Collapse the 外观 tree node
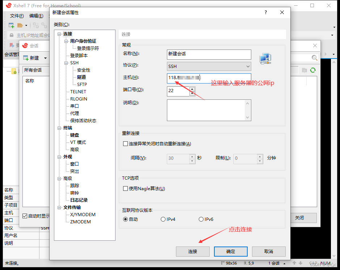 (x=59, y=157)
